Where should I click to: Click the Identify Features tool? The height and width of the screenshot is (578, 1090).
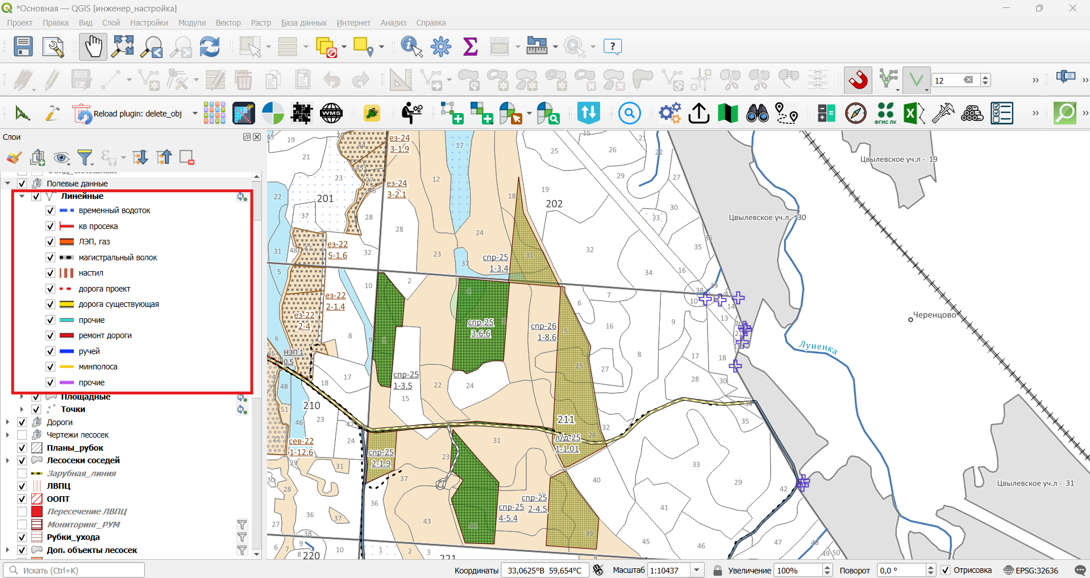coord(412,47)
